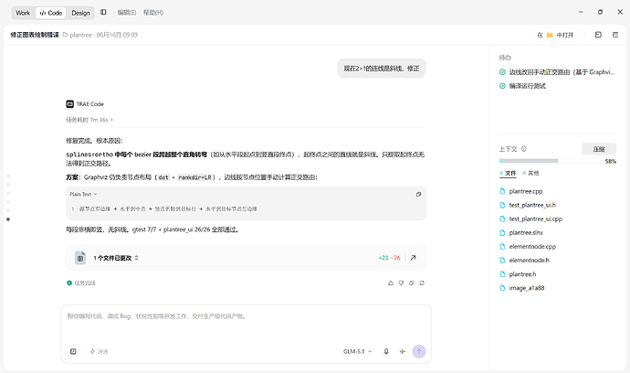Expand the 任务耗时 7m 36s details

pos(89,120)
